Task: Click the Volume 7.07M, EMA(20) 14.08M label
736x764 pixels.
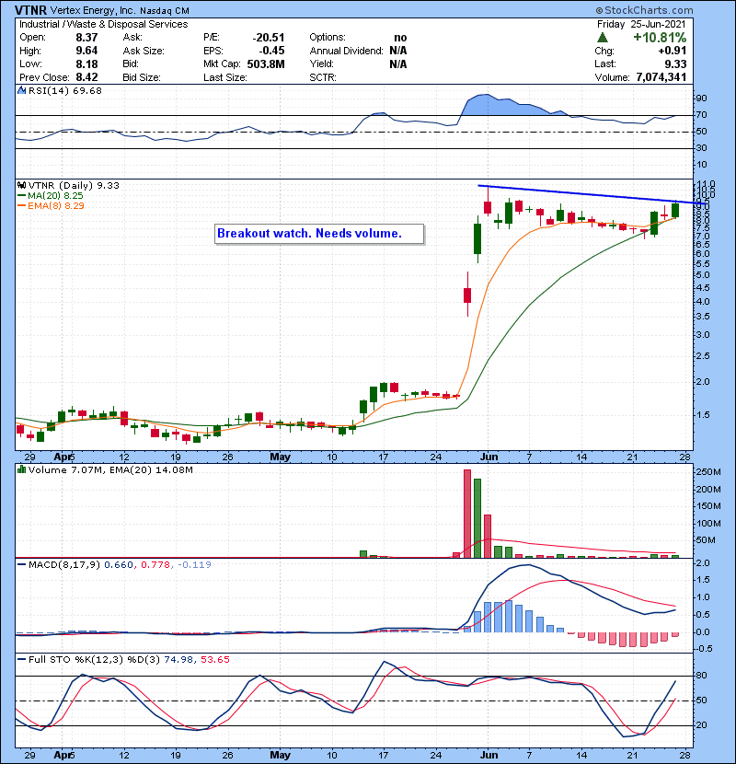Action: click(110, 470)
